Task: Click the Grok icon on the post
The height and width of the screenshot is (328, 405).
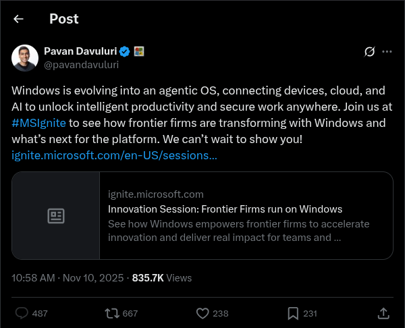Action: coord(369,51)
